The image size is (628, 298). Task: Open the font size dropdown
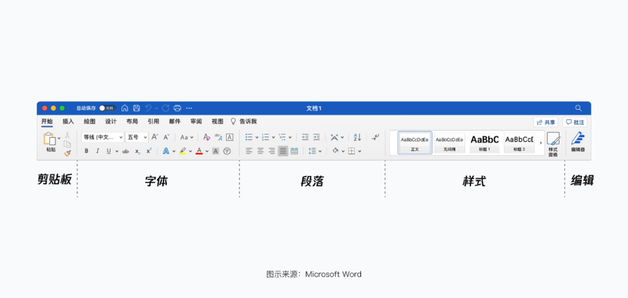pos(137,137)
